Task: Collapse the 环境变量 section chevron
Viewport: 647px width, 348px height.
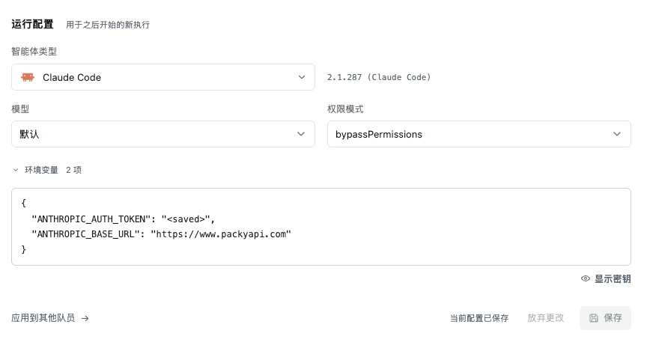Action: 16,170
